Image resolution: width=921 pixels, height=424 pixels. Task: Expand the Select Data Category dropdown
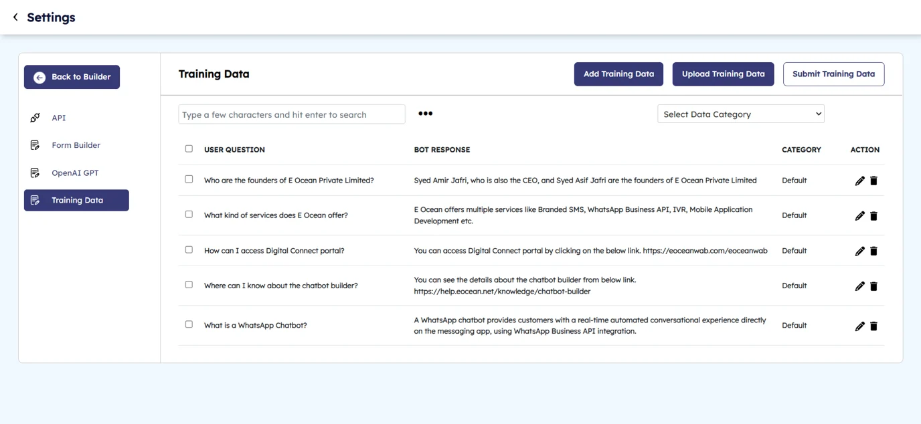coord(740,114)
